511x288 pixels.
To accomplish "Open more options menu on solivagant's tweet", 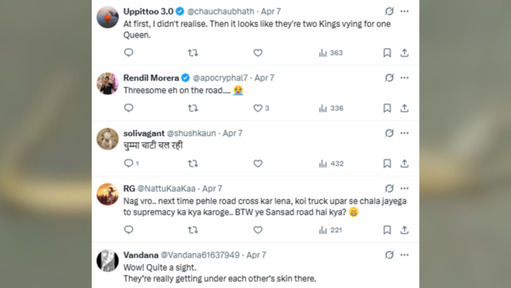I will pos(404,133).
